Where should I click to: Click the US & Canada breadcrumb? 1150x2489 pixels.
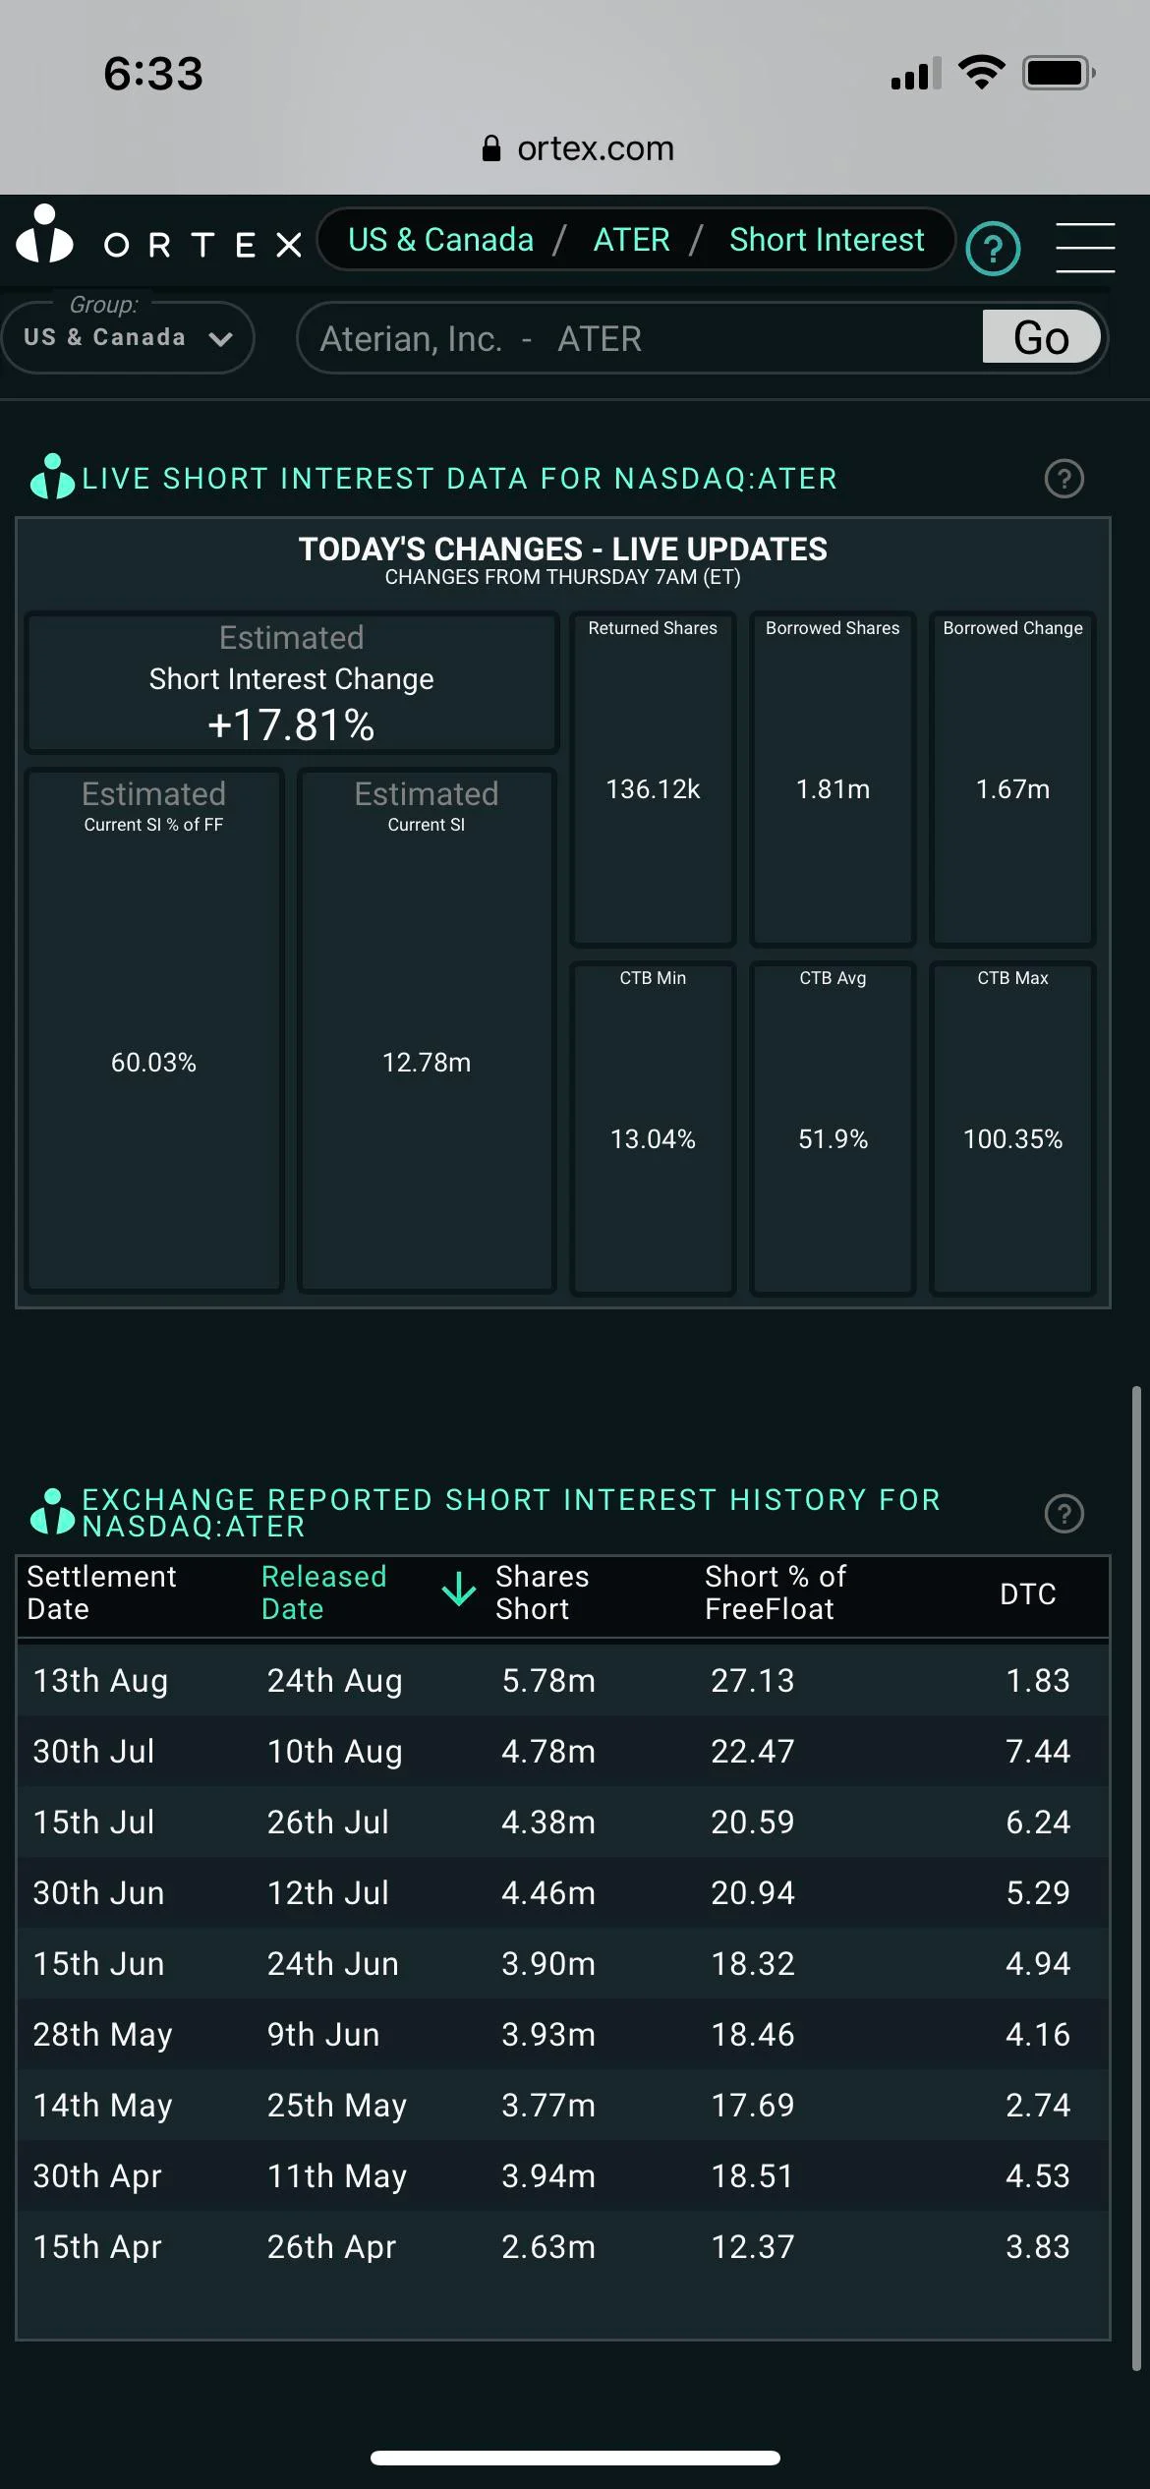pos(440,240)
